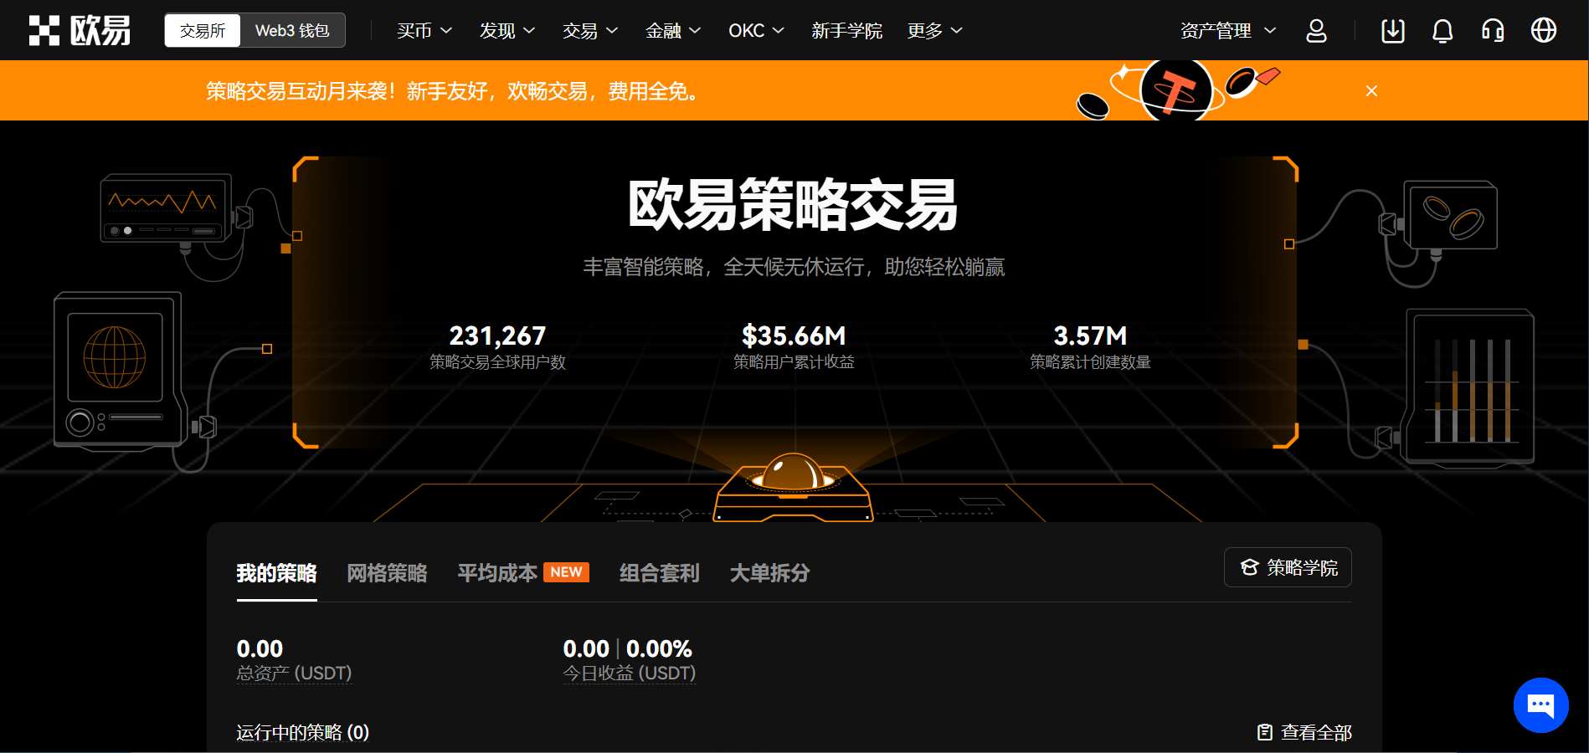Expand the 交易 dropdown menu
The width and height of the screenshot is (1589, 753).
[x=590, y=31]
